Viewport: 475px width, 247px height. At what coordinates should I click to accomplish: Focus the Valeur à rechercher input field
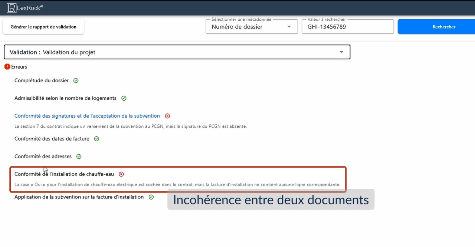347,27
